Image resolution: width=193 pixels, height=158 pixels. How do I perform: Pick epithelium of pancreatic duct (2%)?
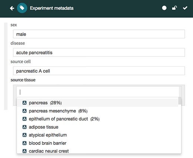pos(98,119)
